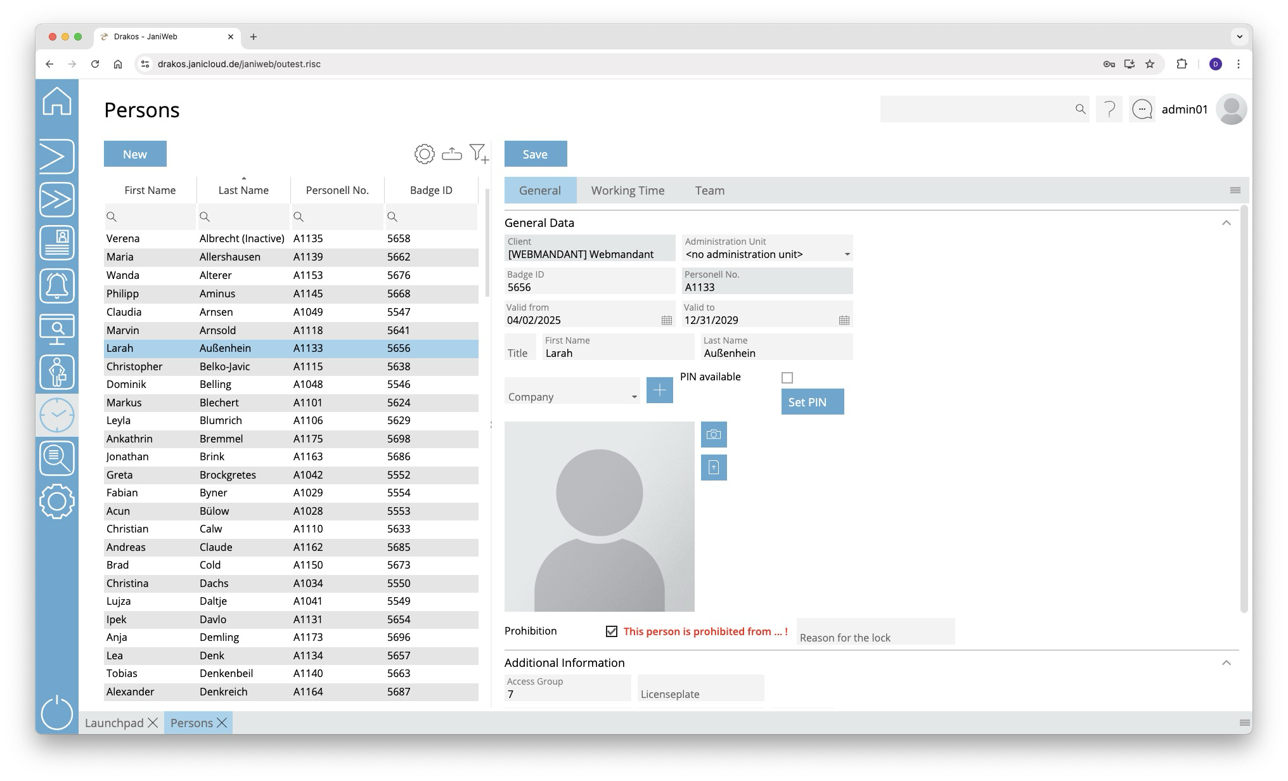Open the Team tab
The width and height of the screenshot is (1288, 781).
(709, 191)
